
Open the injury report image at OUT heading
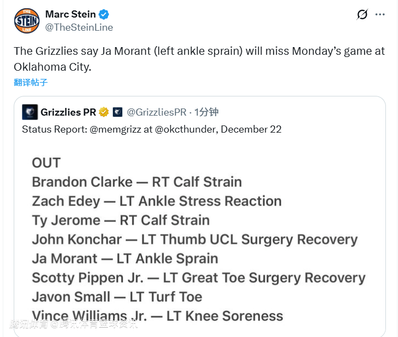47,163
